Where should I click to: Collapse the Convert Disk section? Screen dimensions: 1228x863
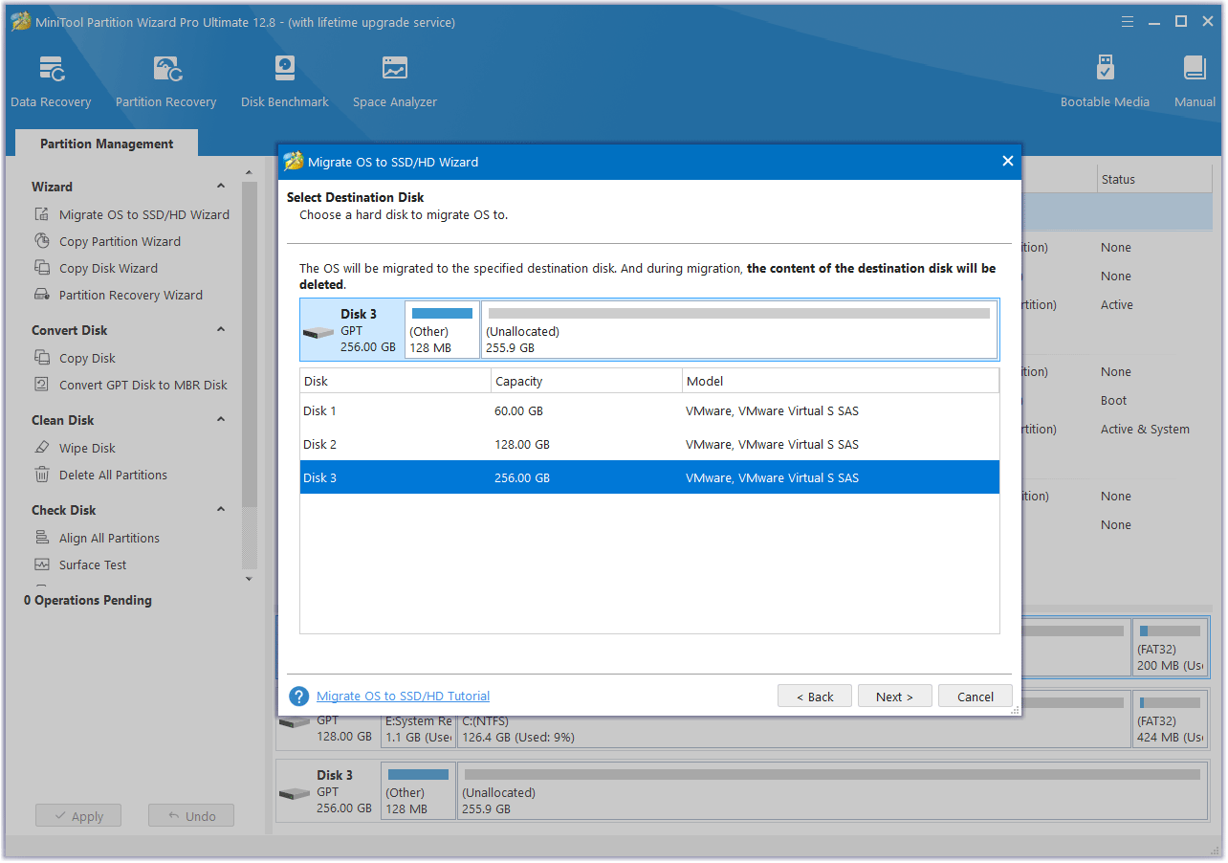tap(221, 330)
